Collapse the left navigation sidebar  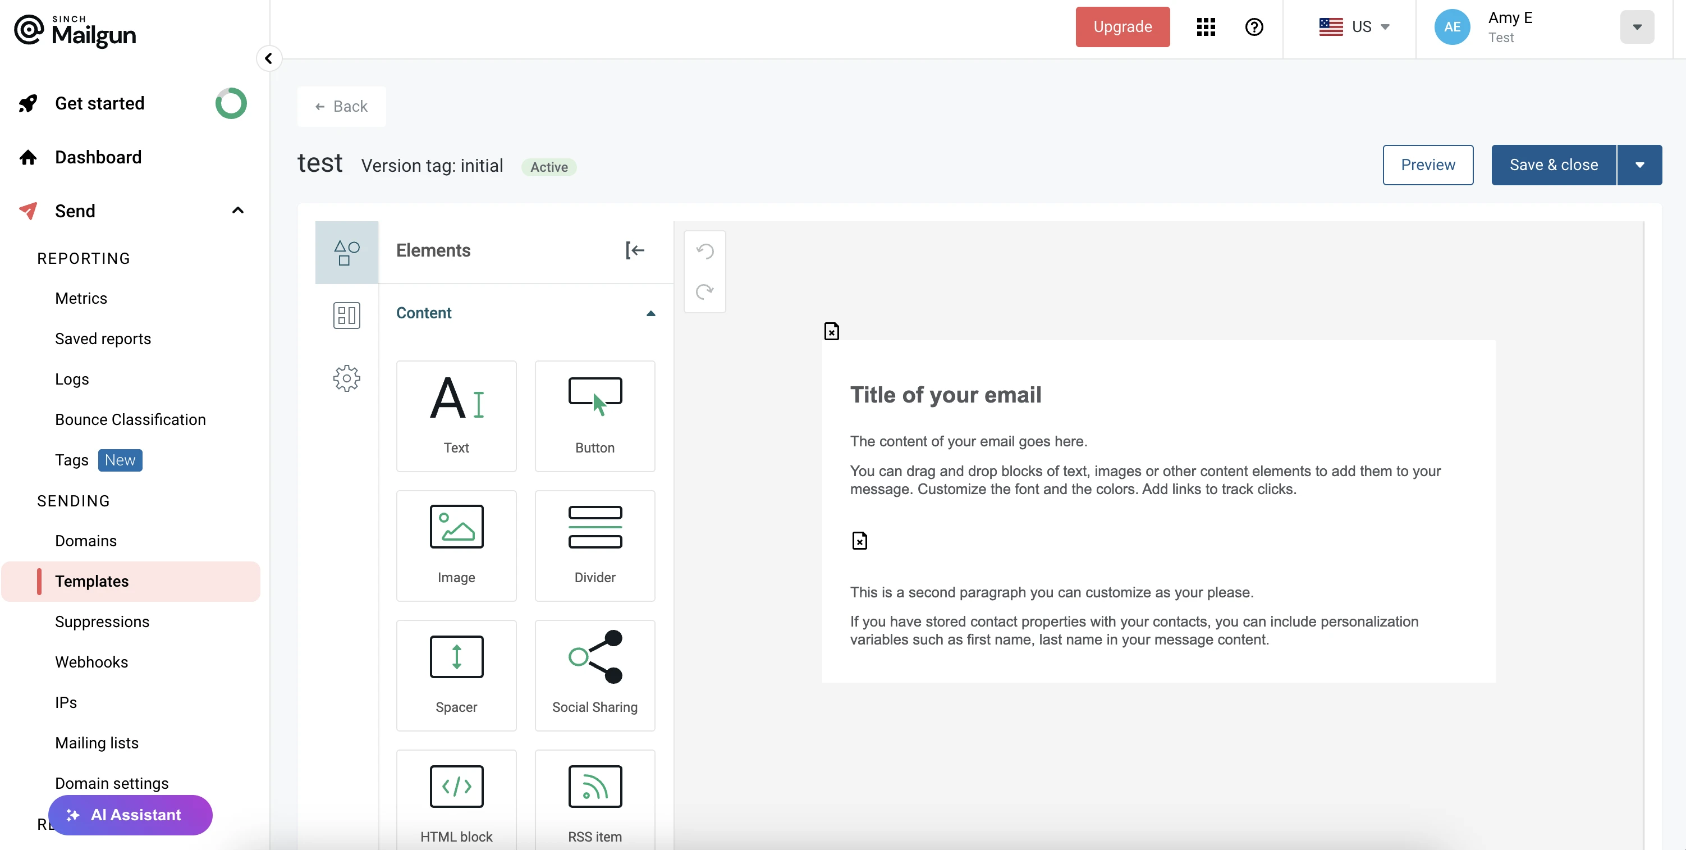coord(268,58)
